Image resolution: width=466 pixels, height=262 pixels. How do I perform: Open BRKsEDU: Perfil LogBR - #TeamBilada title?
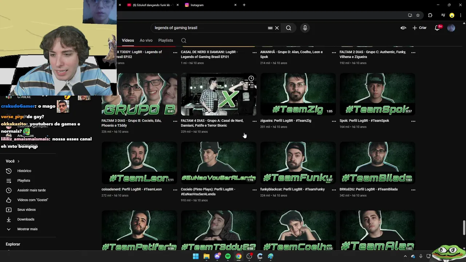click(368, 189)
